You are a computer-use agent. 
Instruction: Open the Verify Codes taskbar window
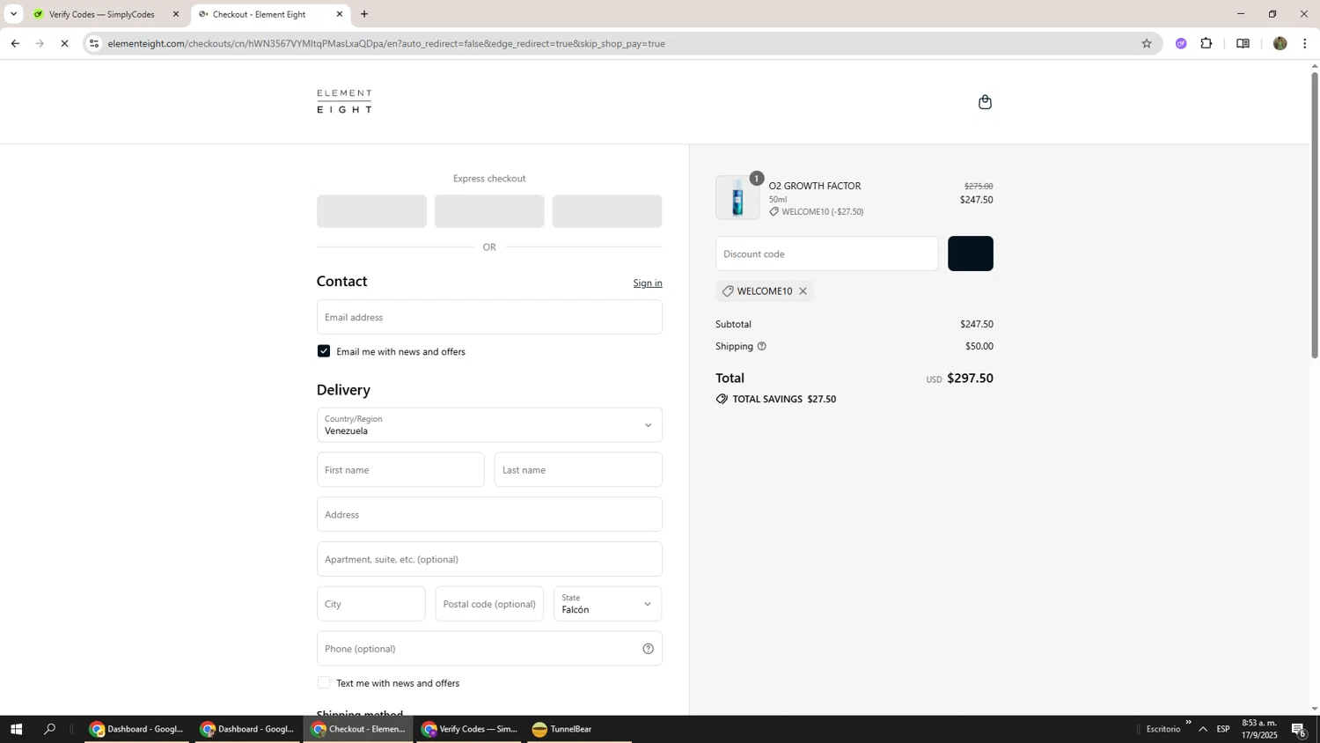(469, 729)
